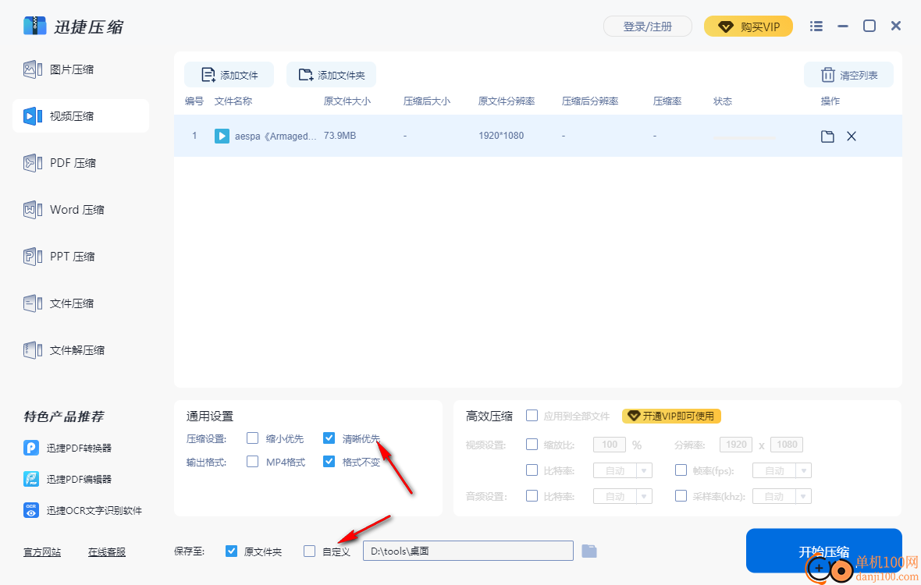Click the resolution height field 1080
The width and height of the screenshot is (921, 585).
coord(787,445)
